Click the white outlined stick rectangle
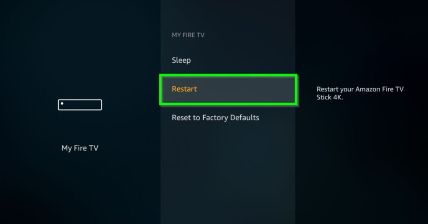The width and height of the screenshot is (428, 224). (80, 105)
